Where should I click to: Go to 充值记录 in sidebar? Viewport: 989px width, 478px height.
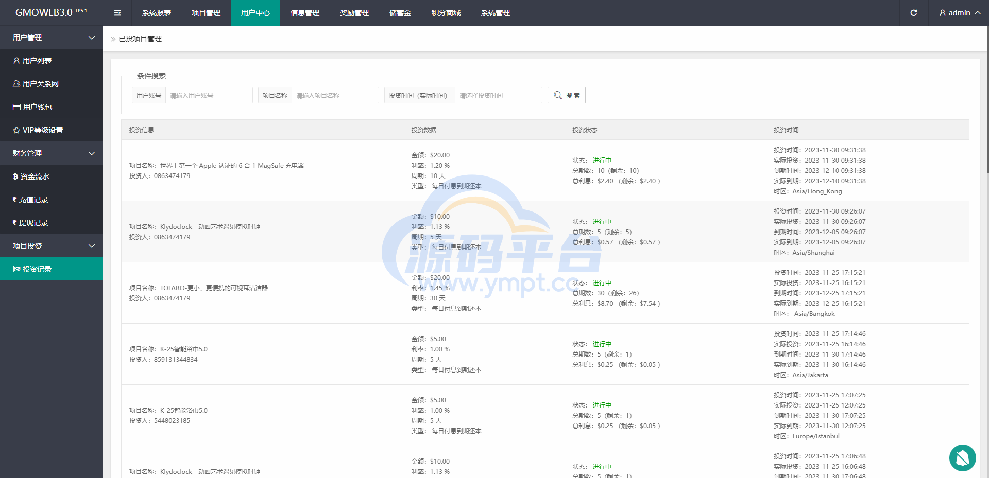pos(52,200)
